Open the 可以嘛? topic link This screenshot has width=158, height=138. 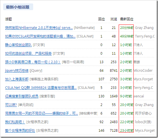tap(11, 105)
